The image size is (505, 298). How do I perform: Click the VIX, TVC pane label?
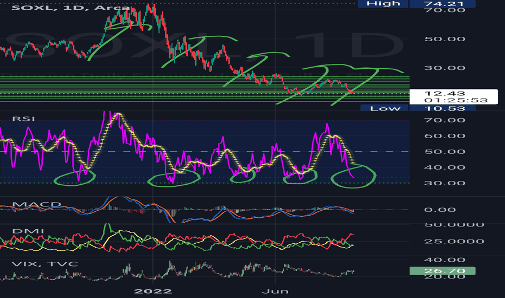tap(45, 264)
